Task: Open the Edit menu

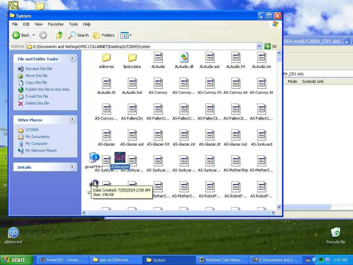Action: pos(26,24)
